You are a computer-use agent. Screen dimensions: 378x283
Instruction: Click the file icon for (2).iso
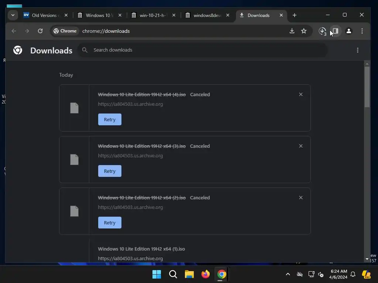pos(74,211)
